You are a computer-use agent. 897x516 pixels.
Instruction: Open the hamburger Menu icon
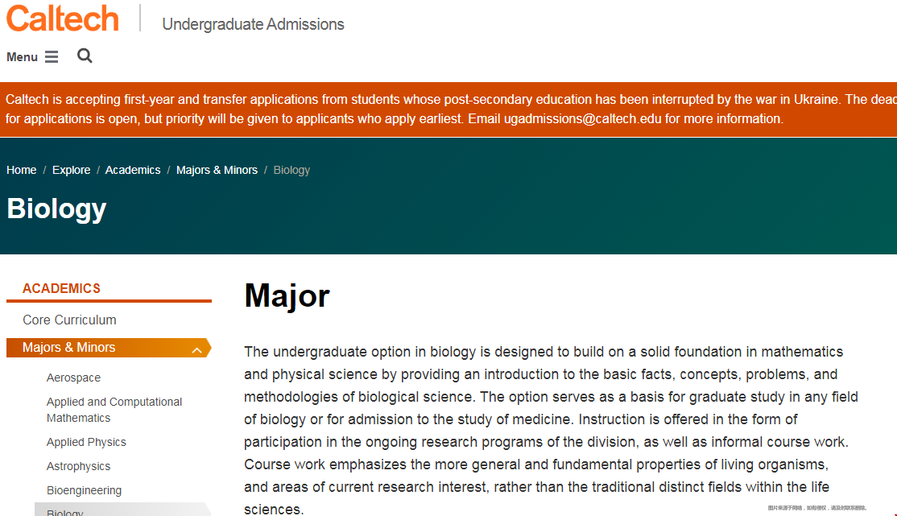[52, 56]
